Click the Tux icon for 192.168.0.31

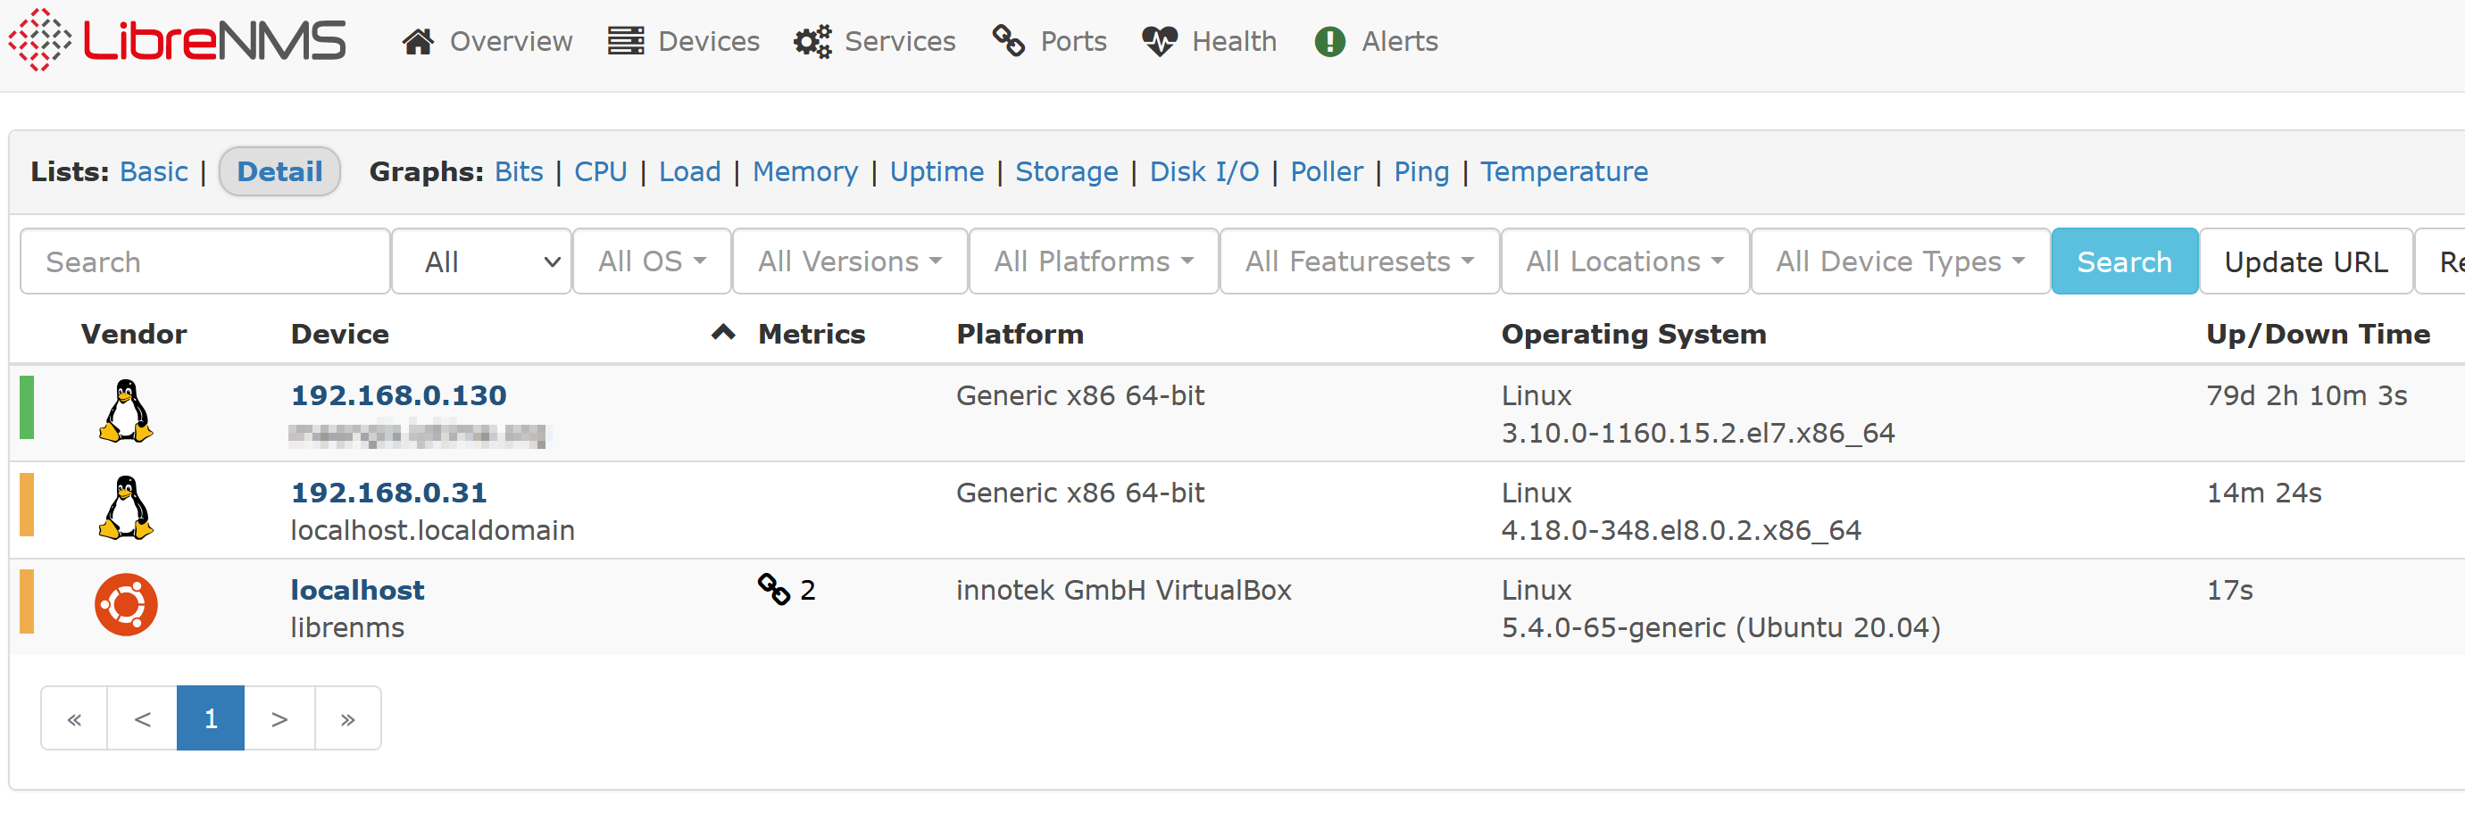click(125, 507)
